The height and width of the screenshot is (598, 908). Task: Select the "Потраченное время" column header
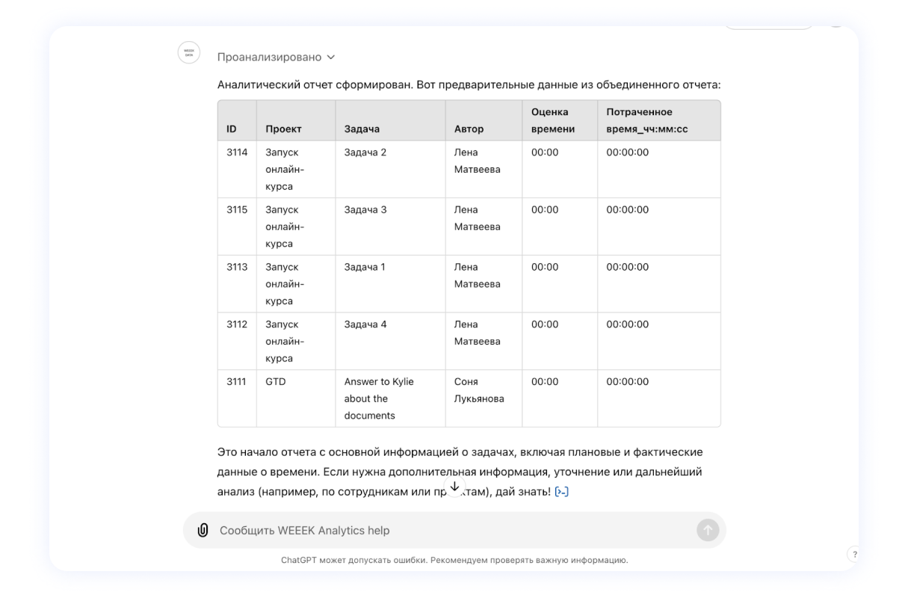point(646,120)
